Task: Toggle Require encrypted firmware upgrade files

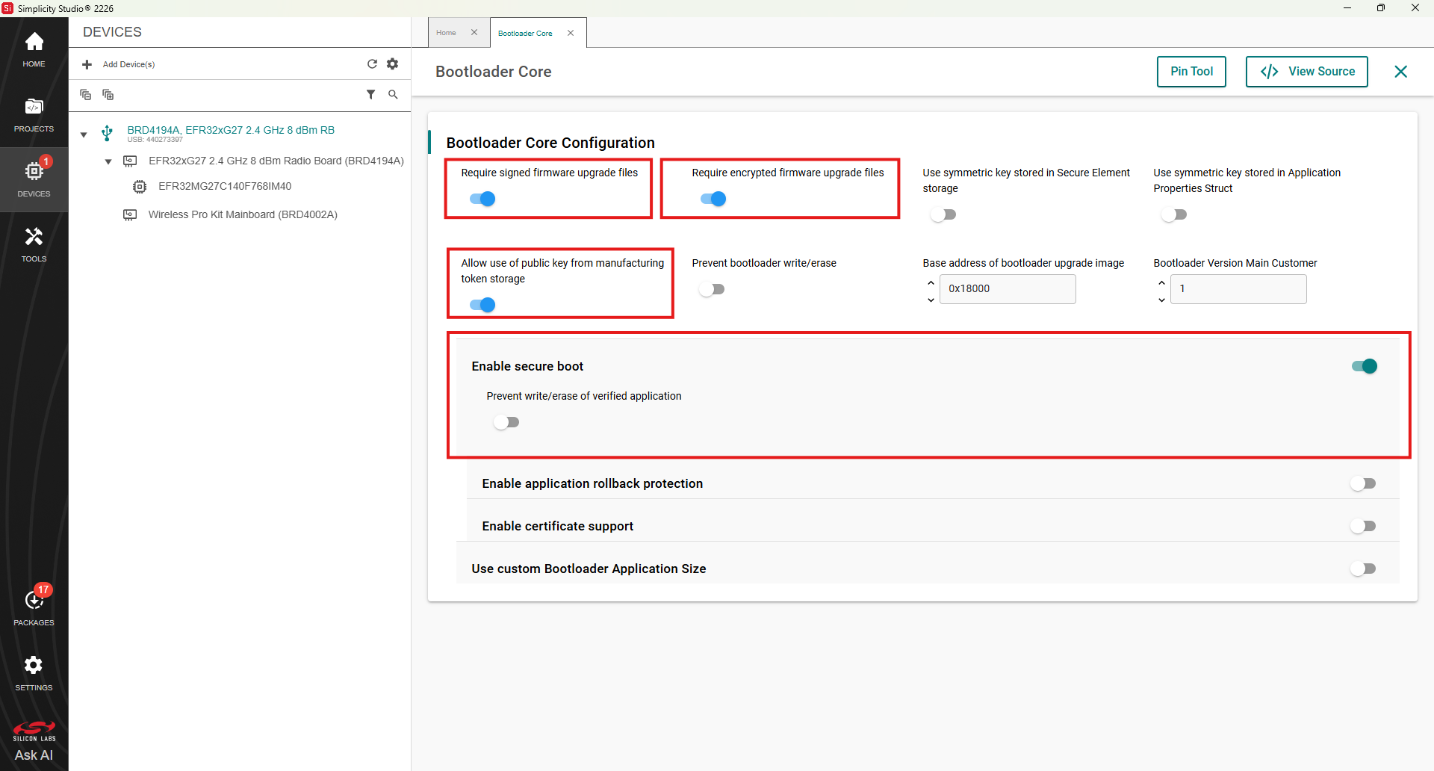Action: point(713,199)
